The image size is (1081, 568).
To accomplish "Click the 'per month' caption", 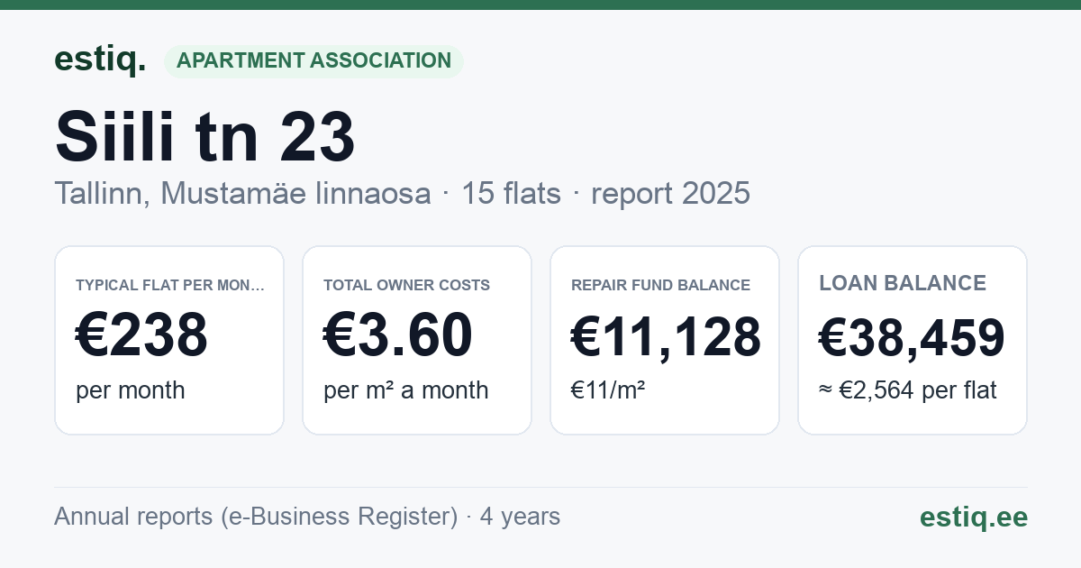I will [131, 390].
